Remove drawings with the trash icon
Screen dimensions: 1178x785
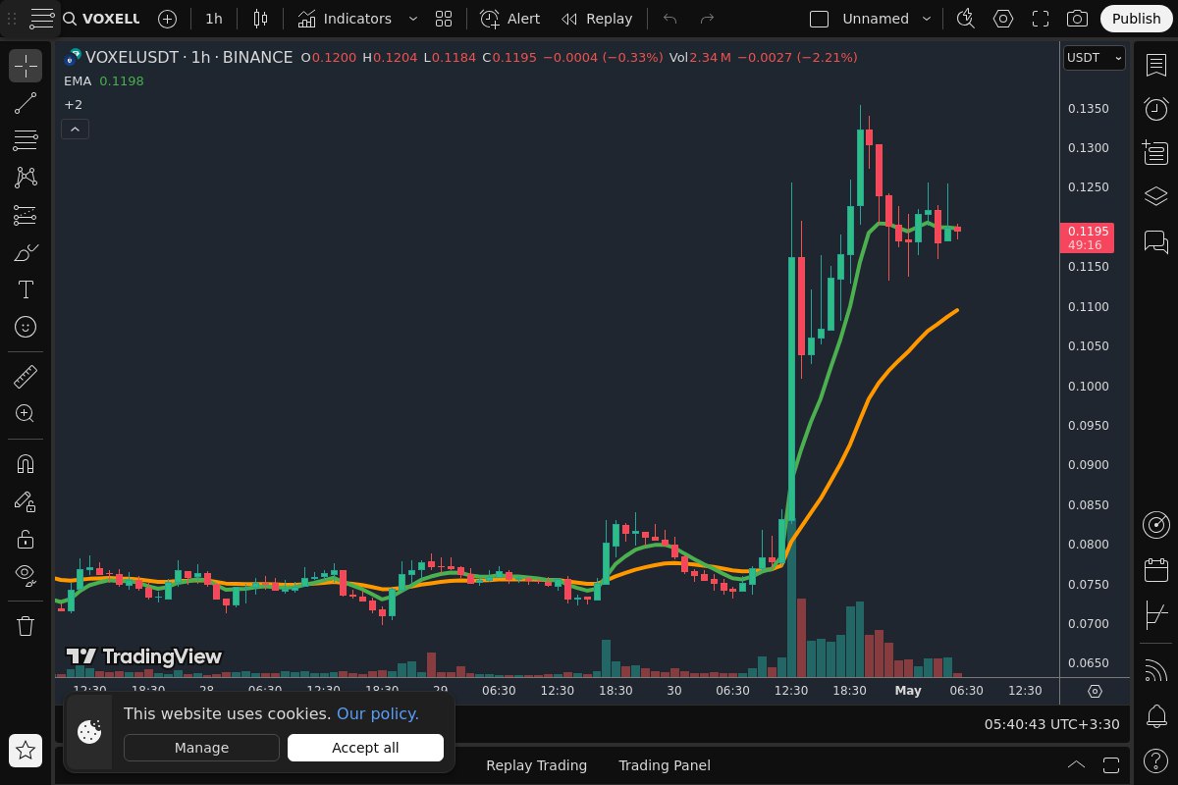click(x=26, y=625)
